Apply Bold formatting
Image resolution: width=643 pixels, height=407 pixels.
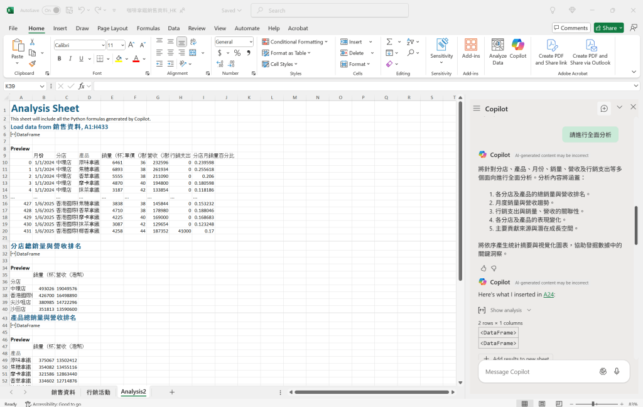(60, 58)
